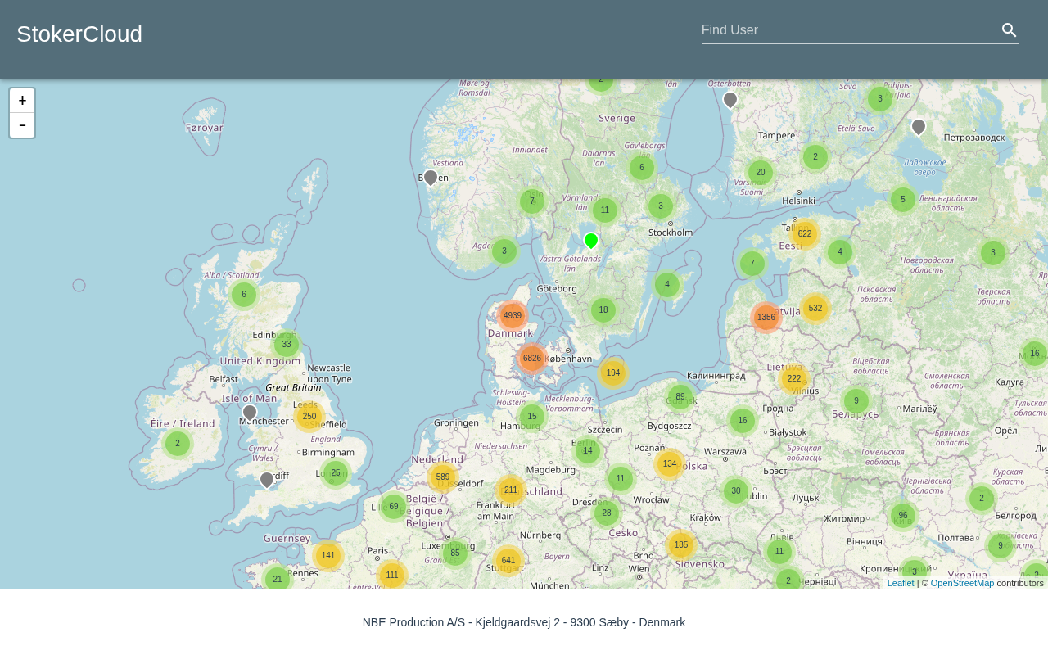Open the 250 cluster near Leeds
The width and height of the screenshot is (1048, 655).
coord(309,417)
